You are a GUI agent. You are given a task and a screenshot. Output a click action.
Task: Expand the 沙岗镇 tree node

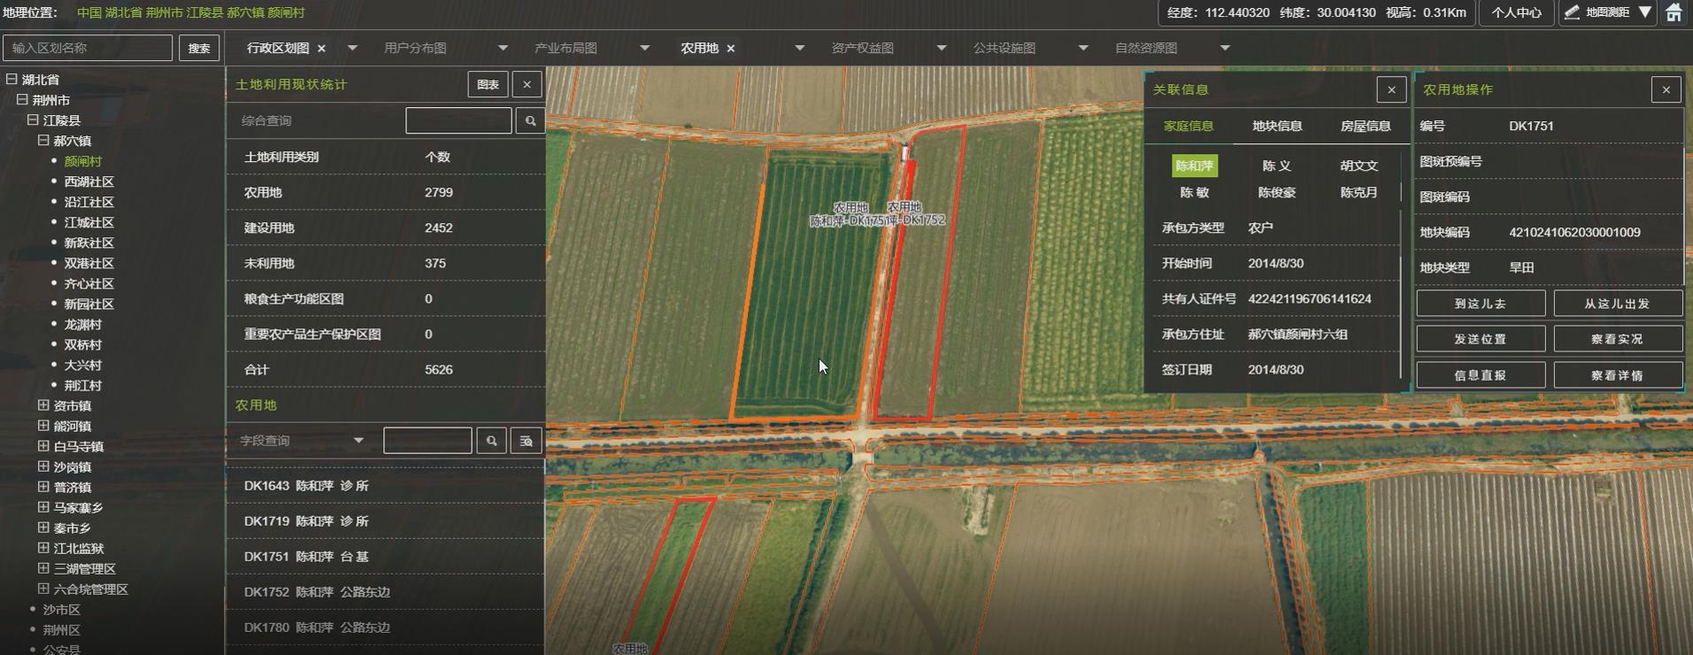(x=43, y=466)
